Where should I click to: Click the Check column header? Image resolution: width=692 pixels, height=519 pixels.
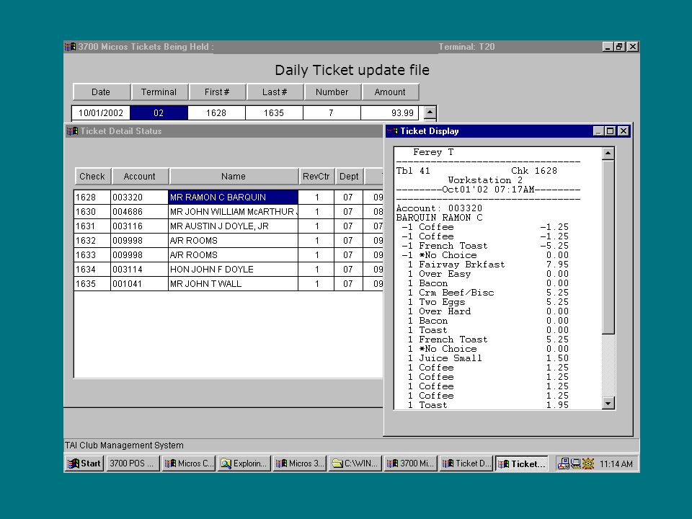(93, 176)
